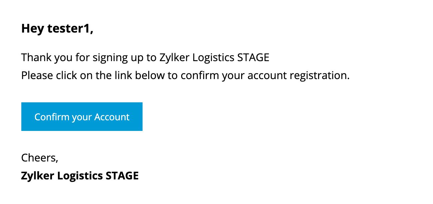Click the username "tester1" in the greeting
433x204 pixels.
[x=70, y=29]
